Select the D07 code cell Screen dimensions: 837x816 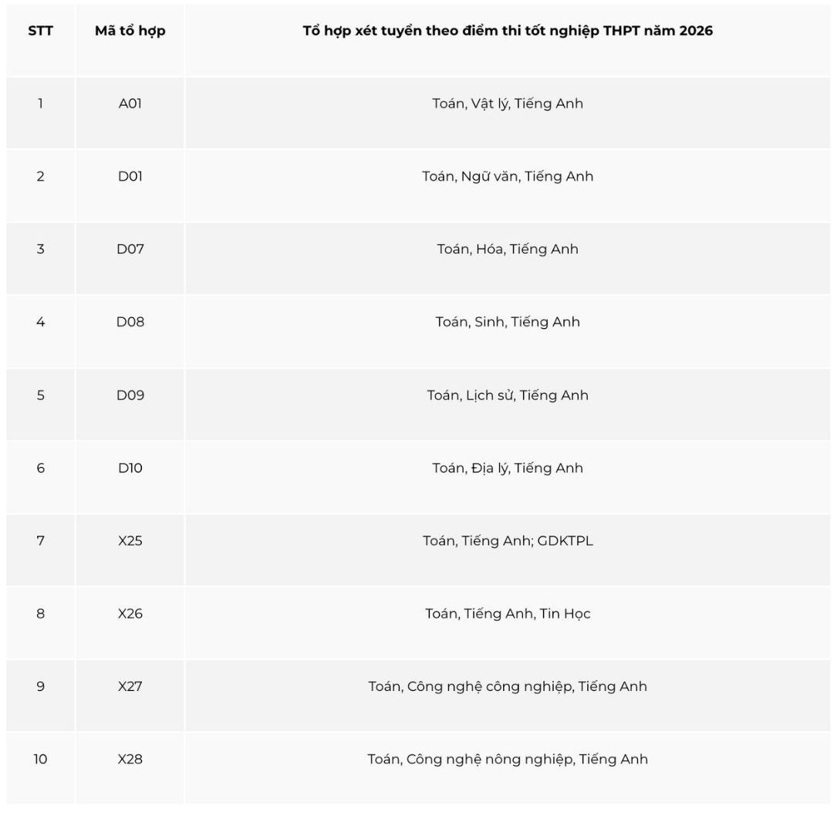[x=130, y=249]
